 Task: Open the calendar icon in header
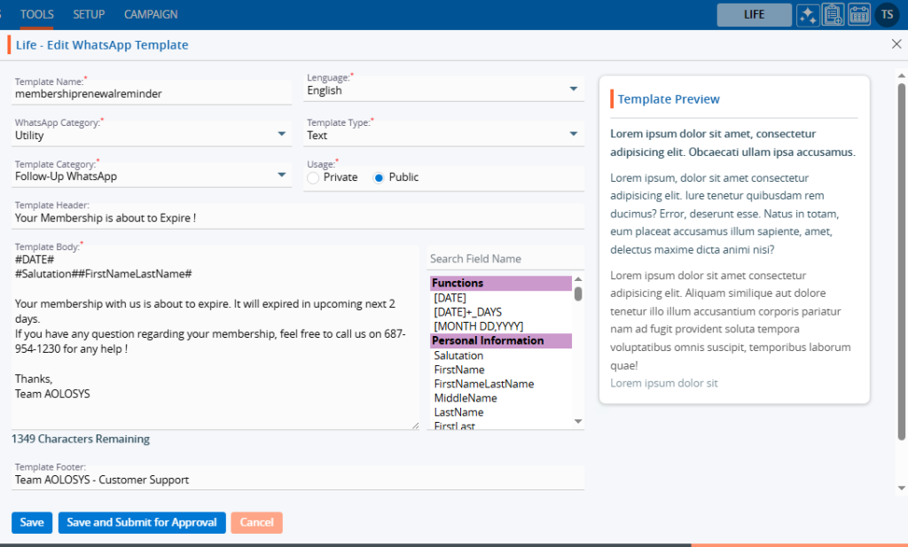point(858,14)
